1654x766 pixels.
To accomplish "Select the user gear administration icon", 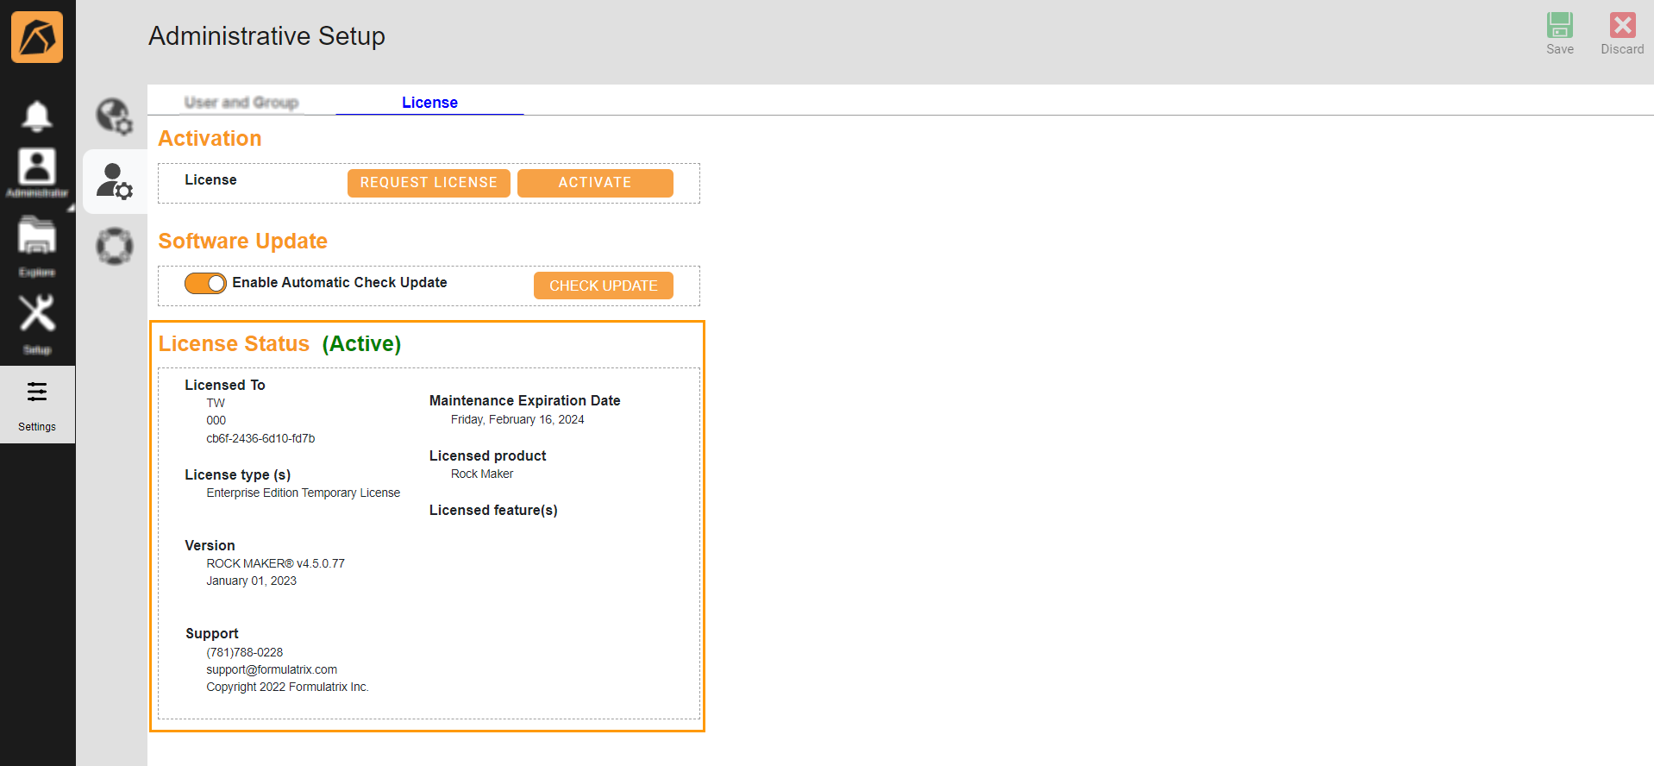I will (x=115, y=182).
